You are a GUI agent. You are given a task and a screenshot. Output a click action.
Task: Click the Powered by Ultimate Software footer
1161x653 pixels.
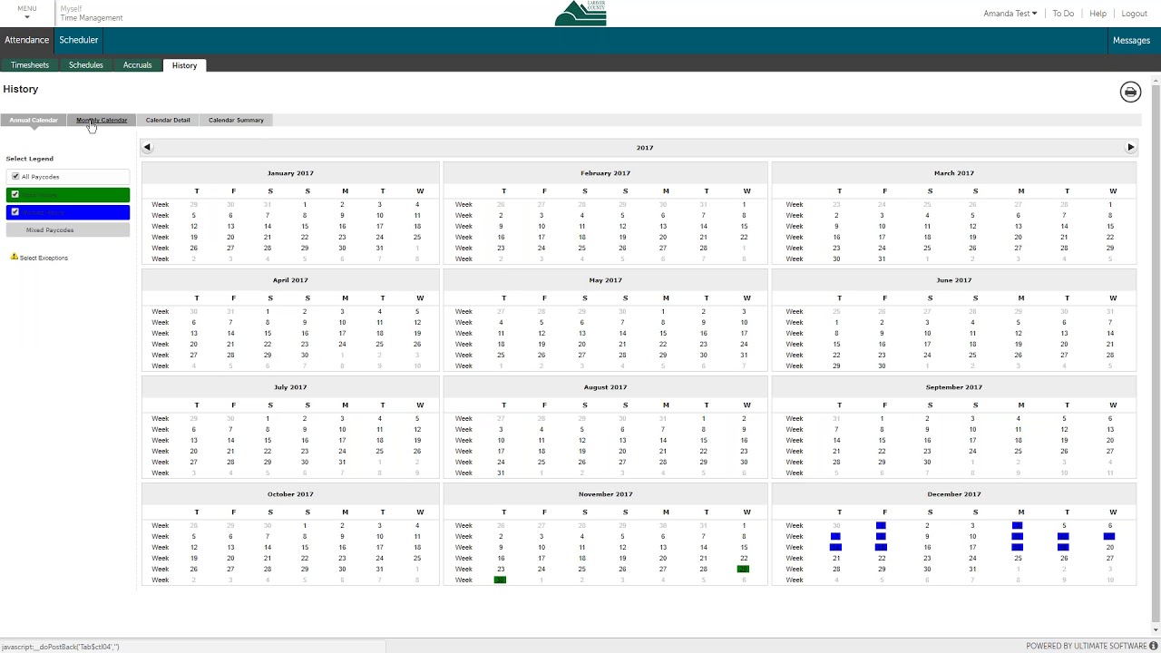(x=1092, y=646)
